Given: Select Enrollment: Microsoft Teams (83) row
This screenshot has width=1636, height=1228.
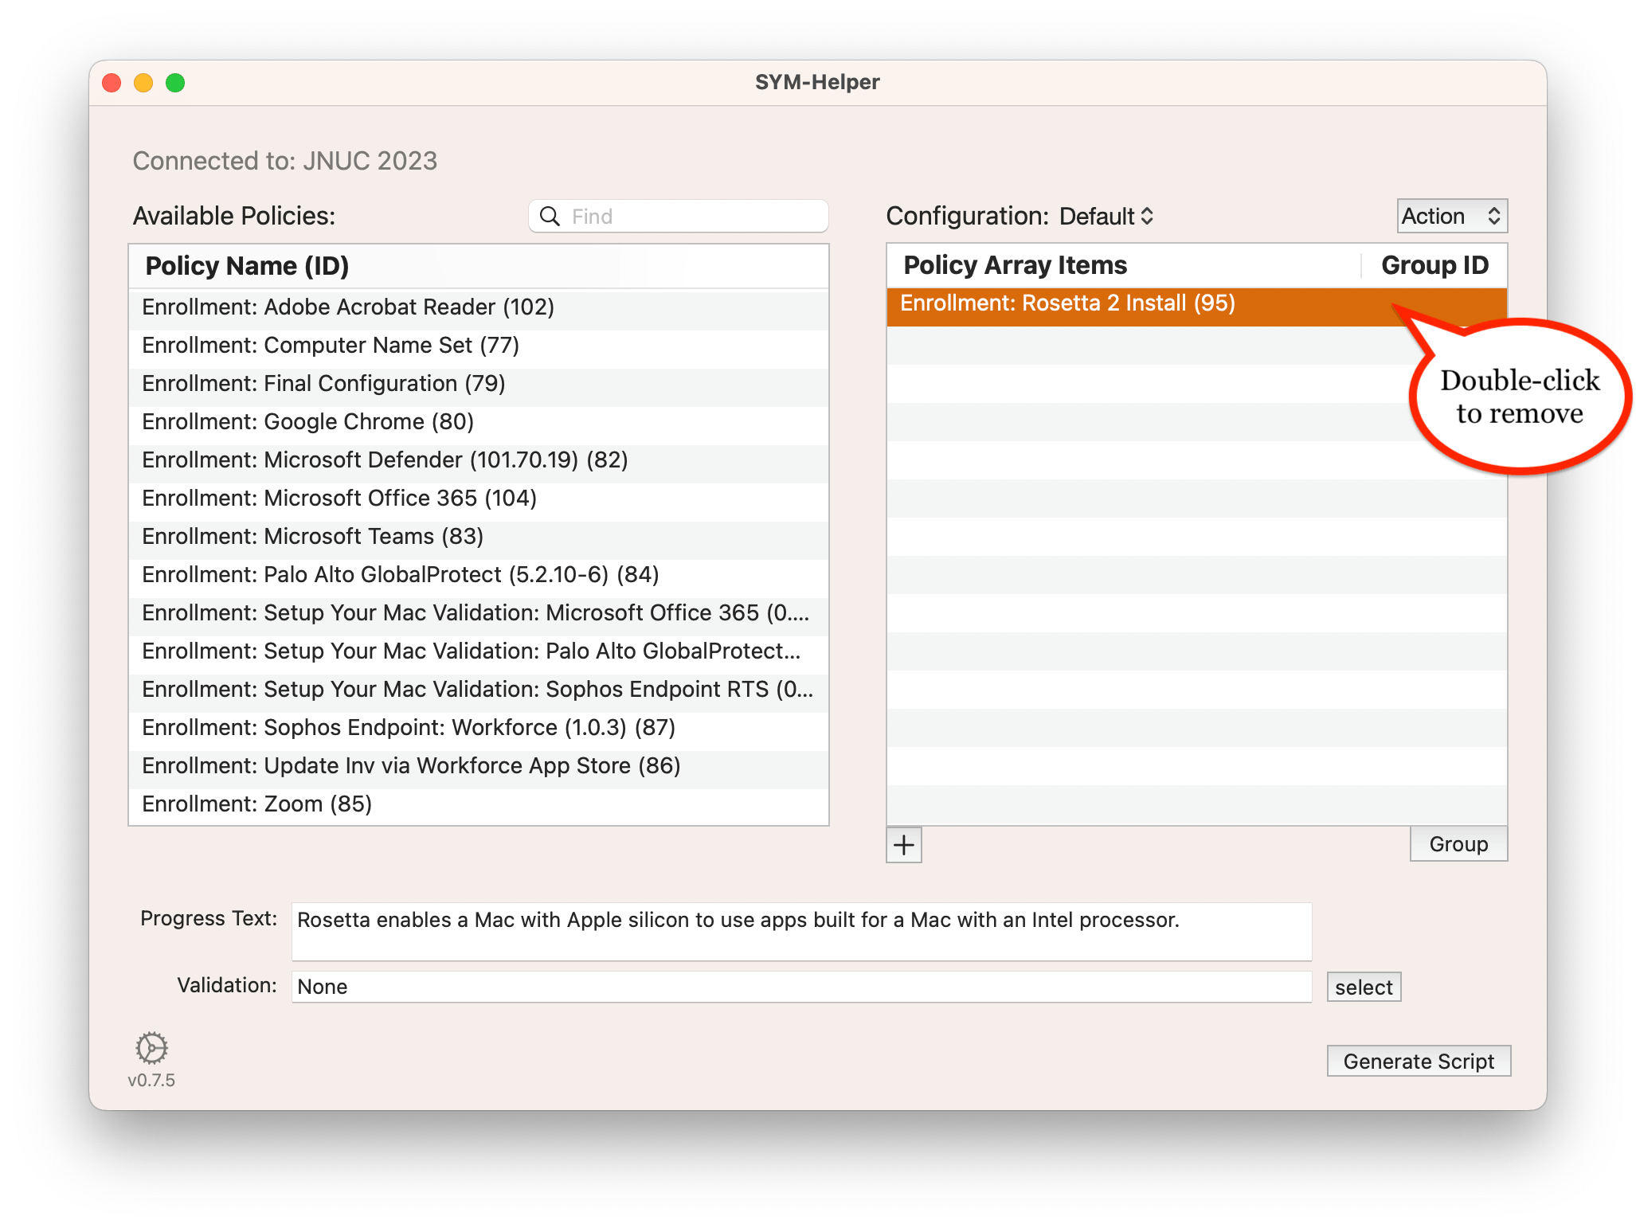Looking at the screenshot, I should coord(313,537).
